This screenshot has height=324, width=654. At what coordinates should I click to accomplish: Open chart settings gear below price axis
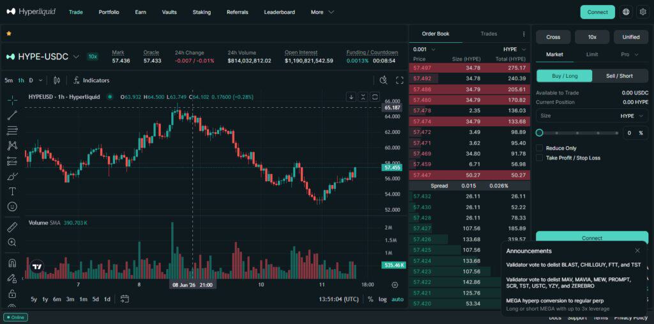click(x=395, y=285)
